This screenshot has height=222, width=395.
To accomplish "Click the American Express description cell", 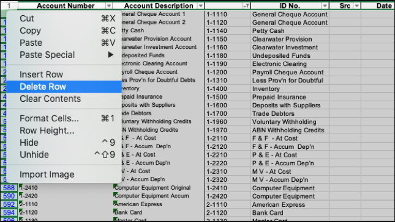I will 159,204.
